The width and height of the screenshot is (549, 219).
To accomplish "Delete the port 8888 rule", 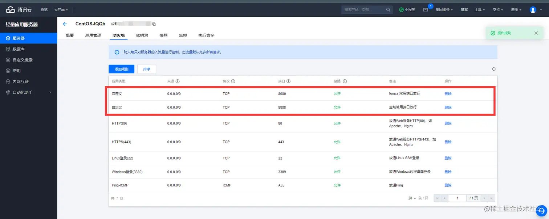I will (x=448, y=108).
